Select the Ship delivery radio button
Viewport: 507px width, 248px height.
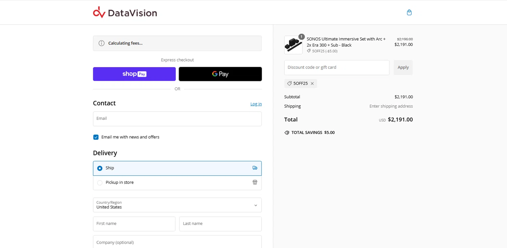coord(100,168)
